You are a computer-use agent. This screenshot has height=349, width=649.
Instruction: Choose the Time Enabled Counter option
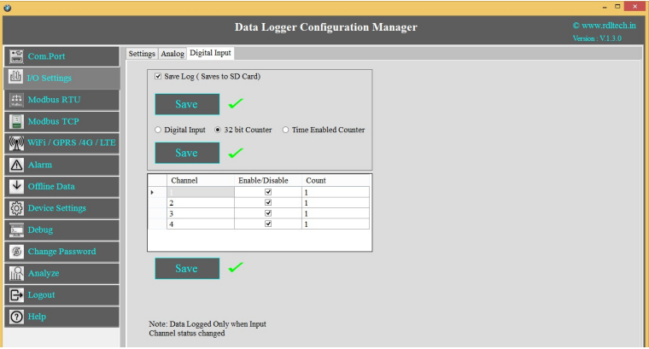point(285,130)
